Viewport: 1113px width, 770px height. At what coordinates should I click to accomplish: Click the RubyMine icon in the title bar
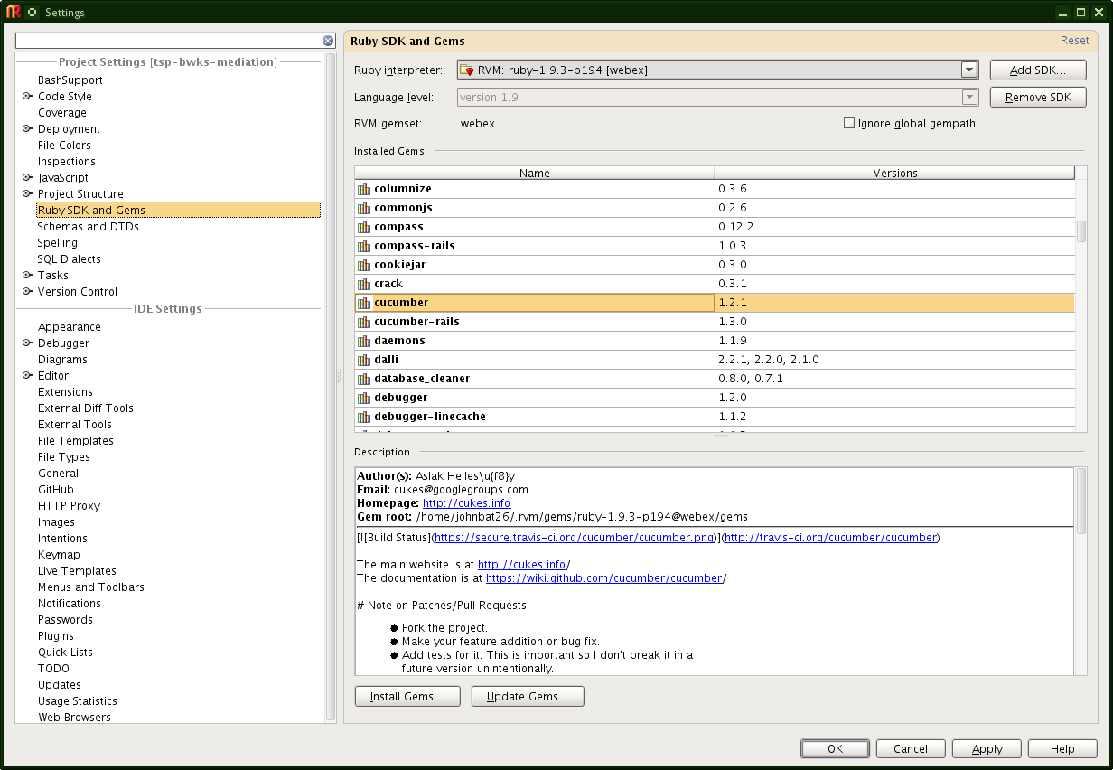[14, 12]
